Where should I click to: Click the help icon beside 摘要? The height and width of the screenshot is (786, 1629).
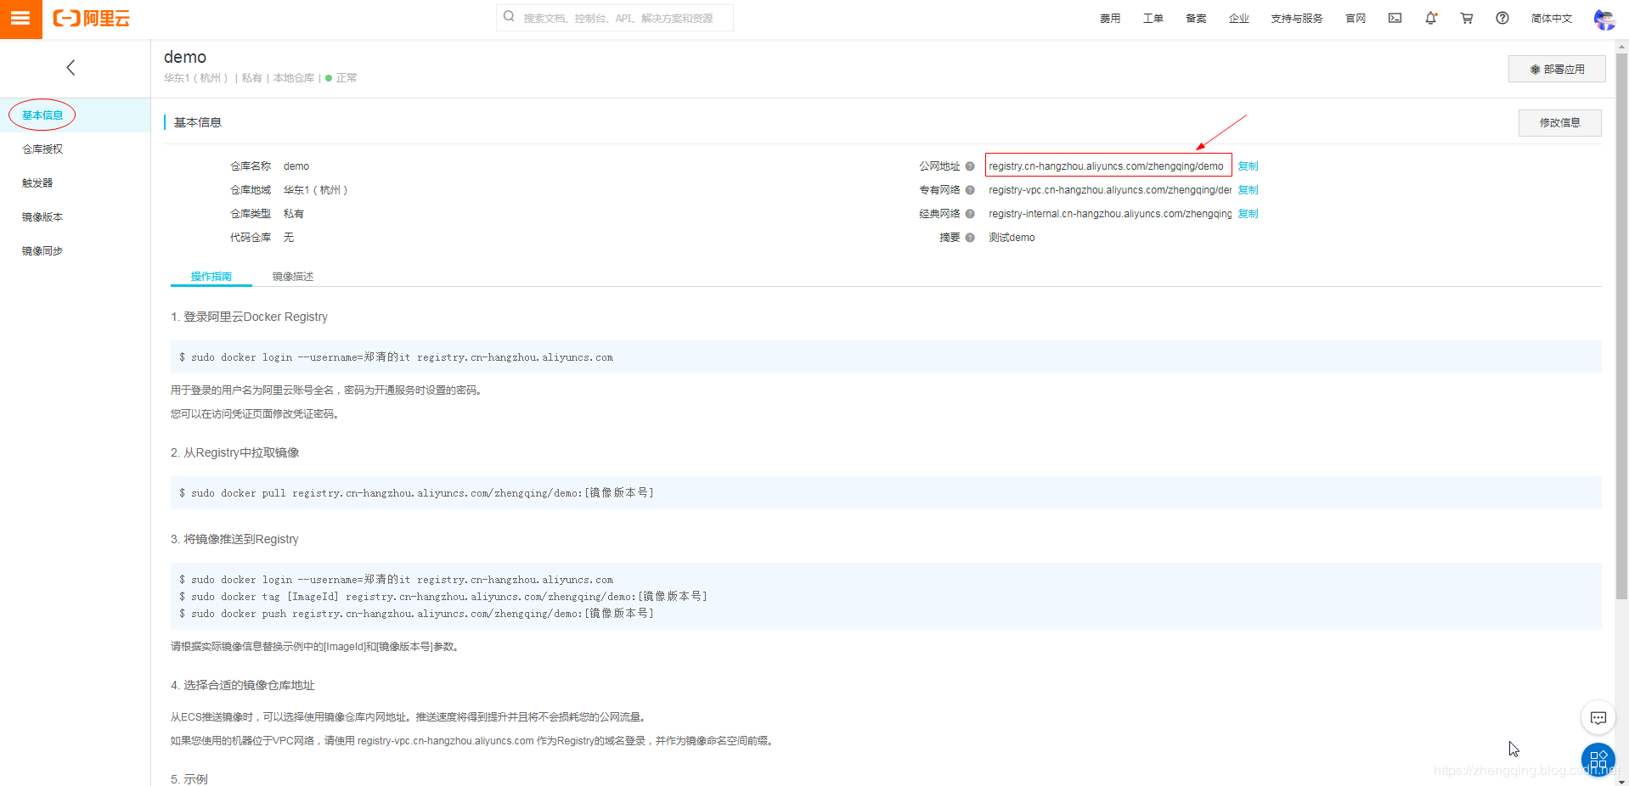click(970, 238)
